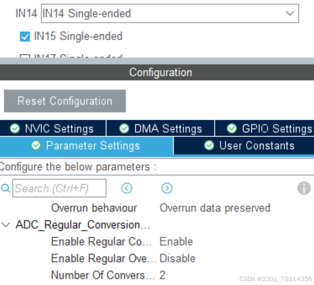Click the GPIO Settings green check icon
The width and height of the screenshot is (314, 285).
[x=232, y=128]
